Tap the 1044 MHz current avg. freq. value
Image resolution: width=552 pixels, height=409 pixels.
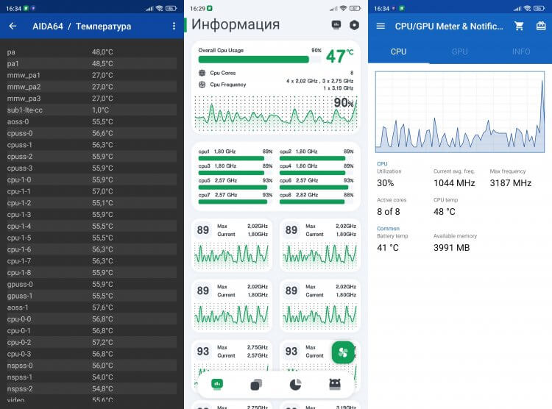click(x=454, y=183)
